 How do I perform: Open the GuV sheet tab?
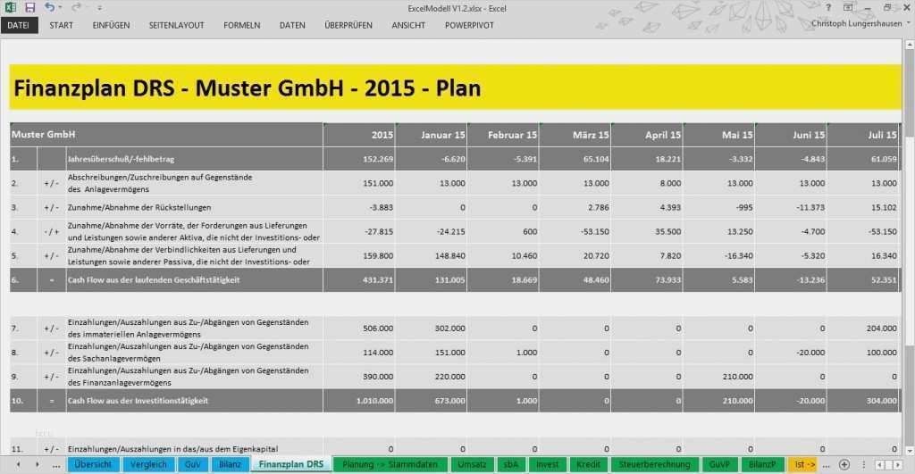tap(193, 465)
